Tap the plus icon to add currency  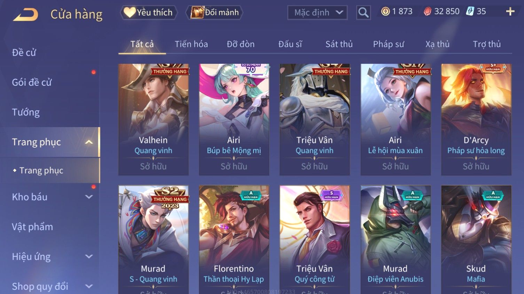coord(510,12)
